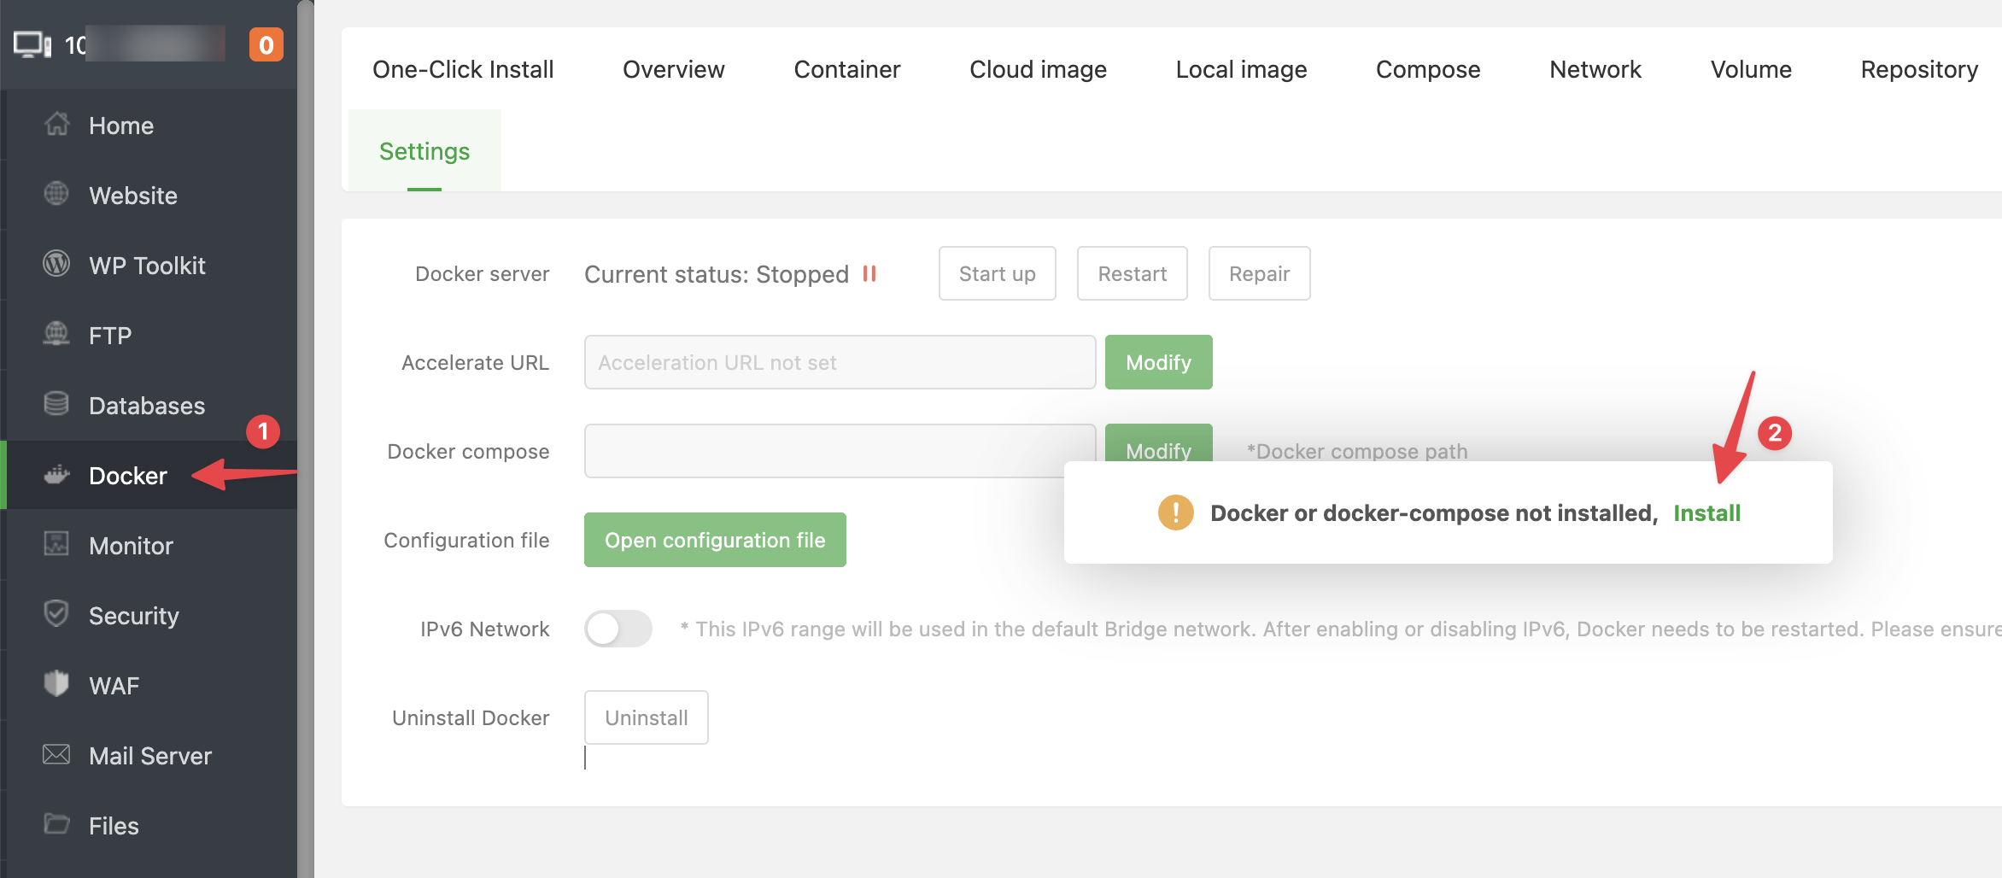Click the Start up button
2002x878 pixels.
(x=997, y=273)
